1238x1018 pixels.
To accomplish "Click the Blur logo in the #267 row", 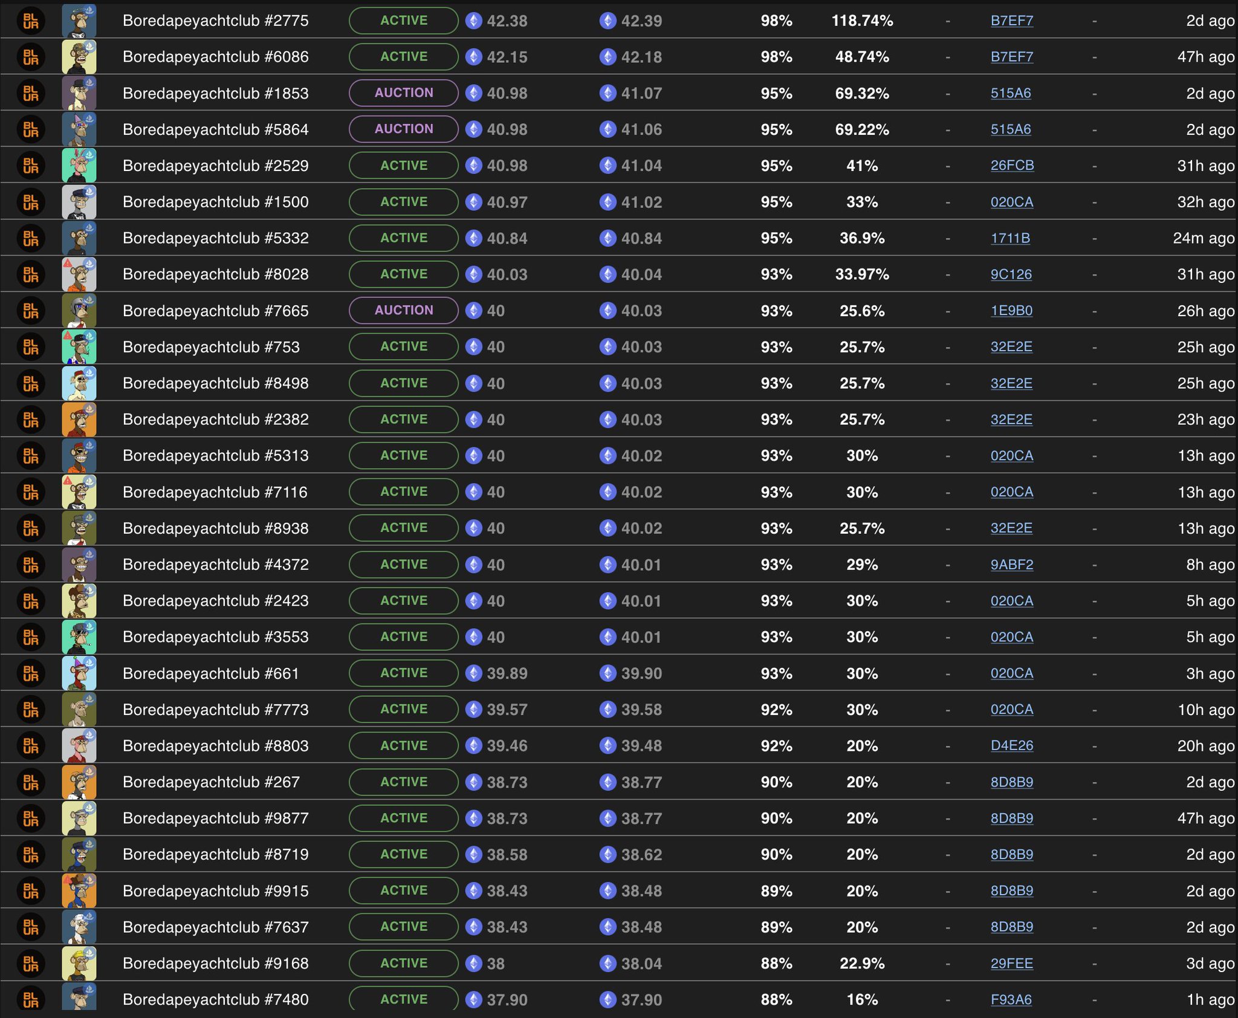I will point(30,782).
